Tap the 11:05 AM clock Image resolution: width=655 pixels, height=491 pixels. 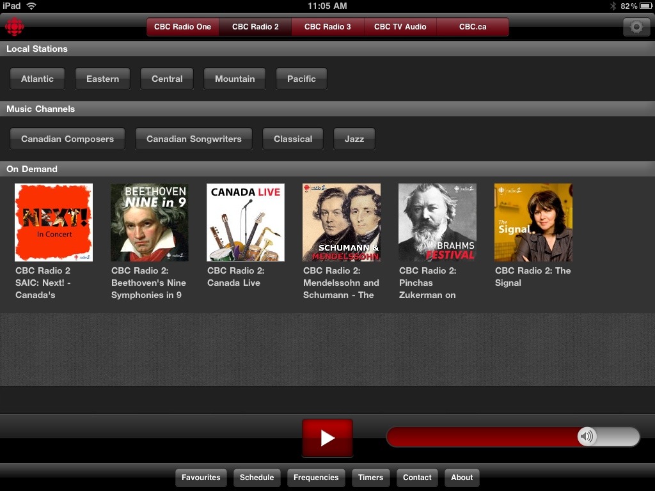coord(327,6)
